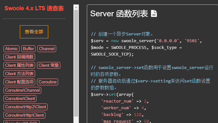Click the 'worker_num' => 4 line
Viewport: 218px width, 123px height.
124,108
